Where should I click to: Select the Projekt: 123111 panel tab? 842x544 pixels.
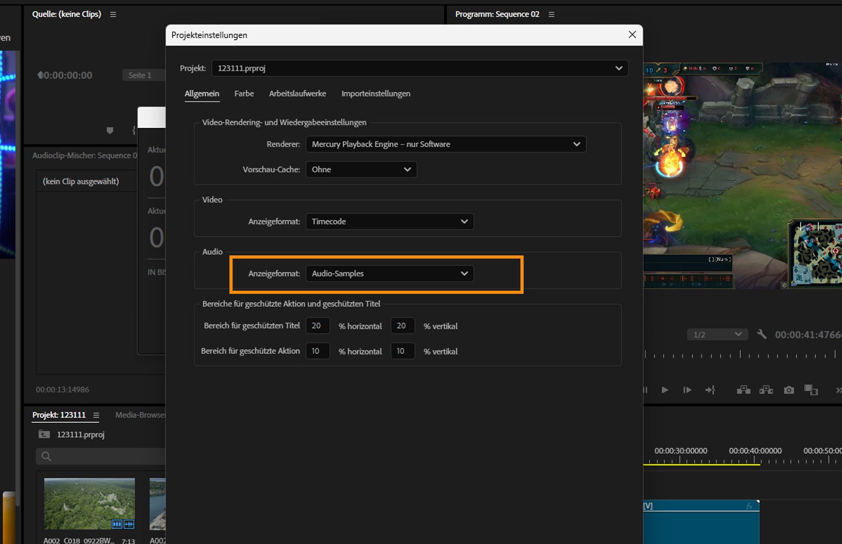pos(59,415)
